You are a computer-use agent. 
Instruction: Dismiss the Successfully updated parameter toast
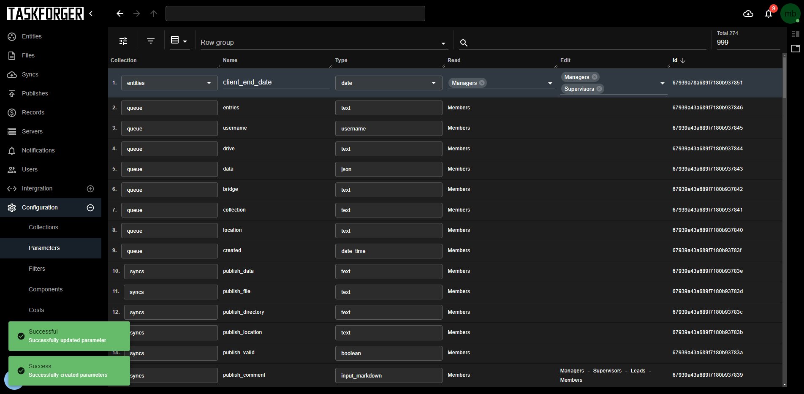pos(69,336)
